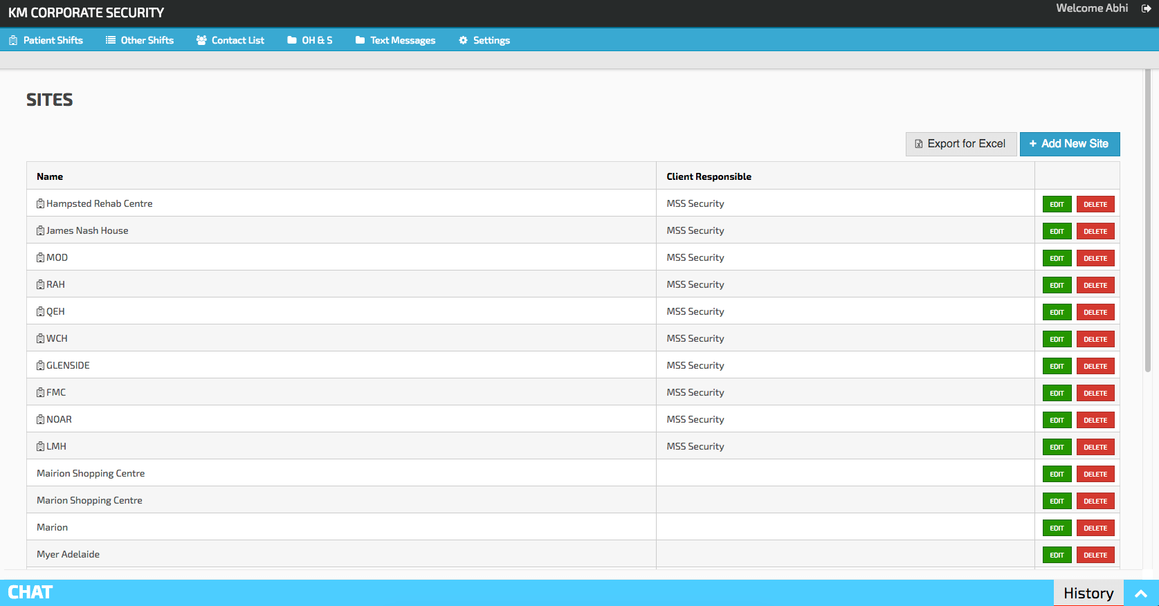Expand the chat panel with the chevron
This screenshot has width=1159, height=606.
(x=1141, y=594)
